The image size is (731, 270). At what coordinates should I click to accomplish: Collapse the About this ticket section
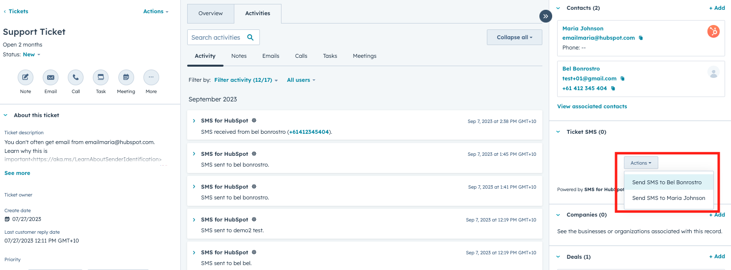pyautogui.click(x=6, y=115)
